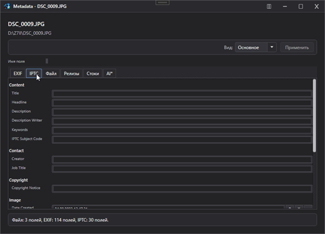The width and height of the screenshot is (325, 234).
Task: Click the application icon in the title bar
Action: pyautogui.click(x=7, y=6)
